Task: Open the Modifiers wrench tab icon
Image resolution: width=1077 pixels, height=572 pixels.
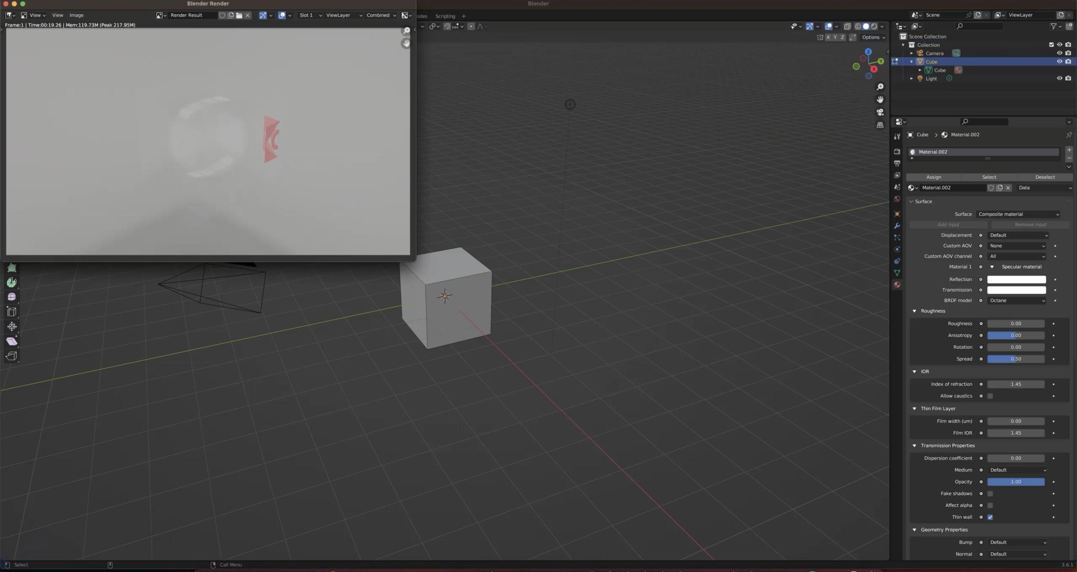Action: pyautogui.click(x=897, y=226)
